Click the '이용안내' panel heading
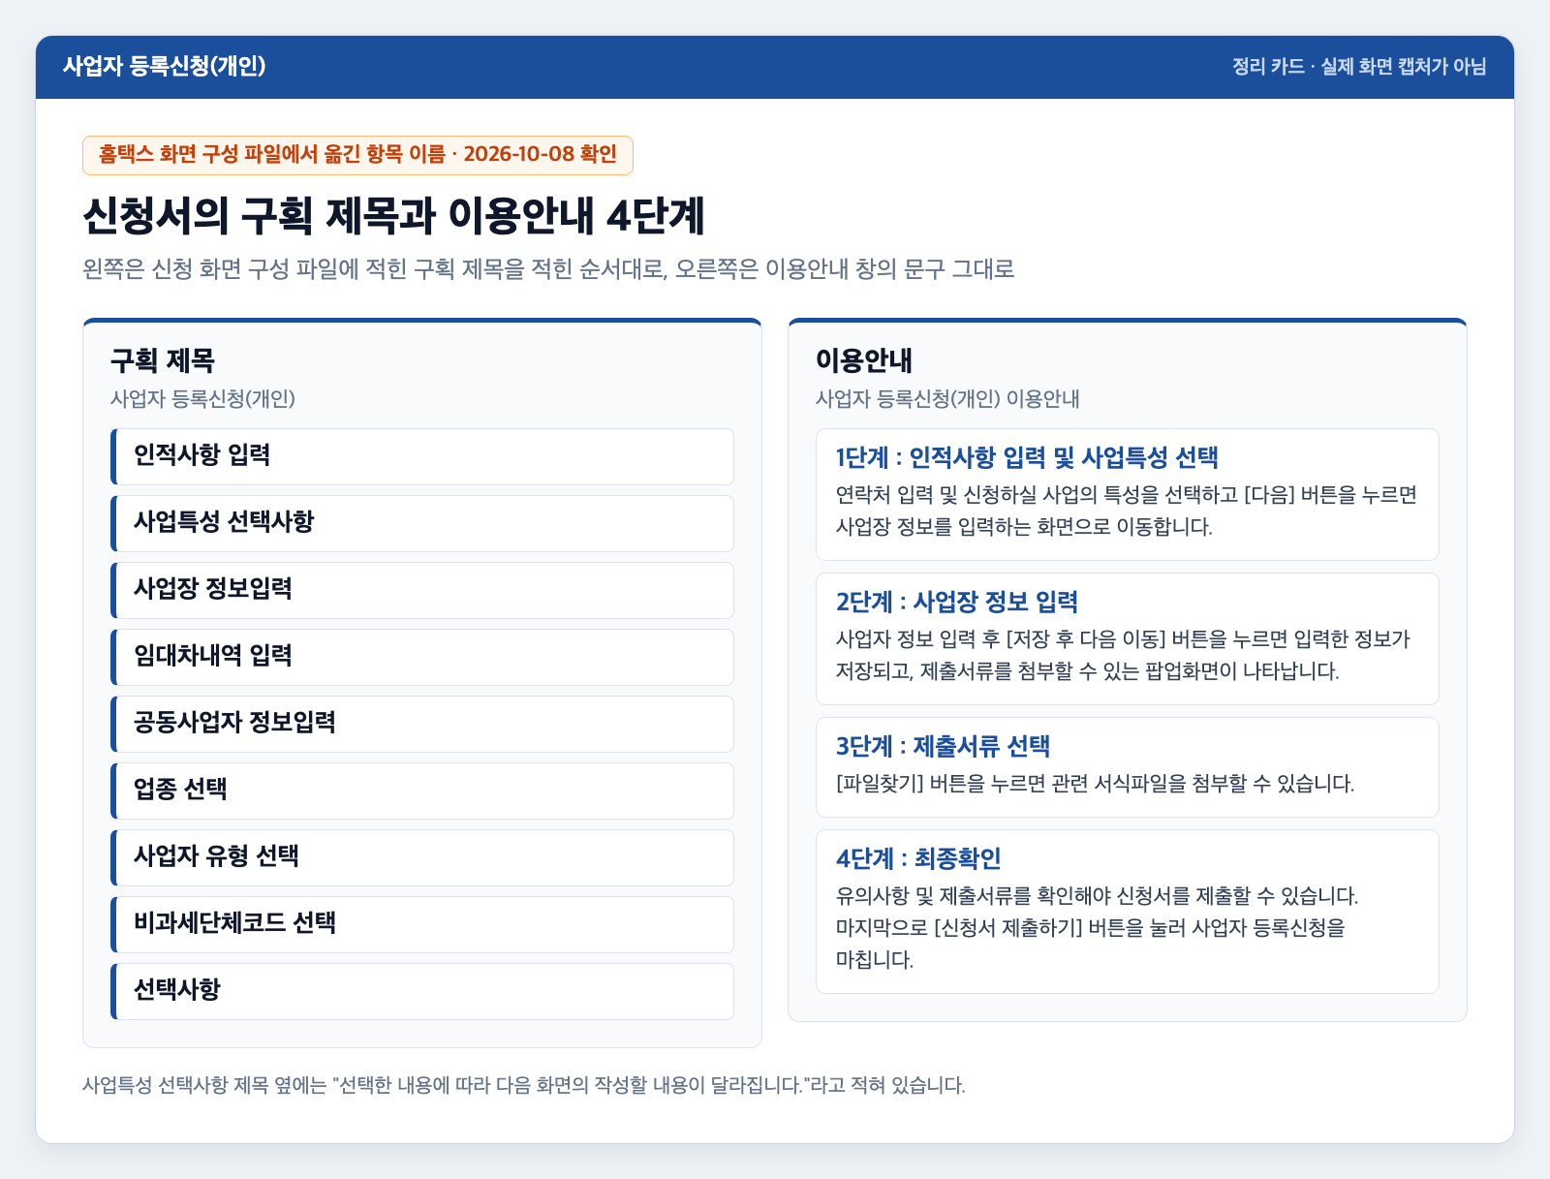1550x1179 pixels. coord(864,361)
